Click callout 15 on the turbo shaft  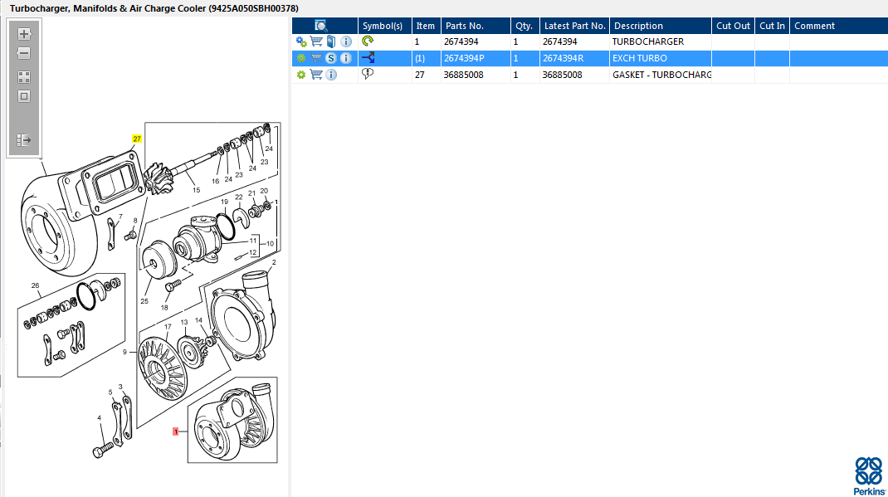196,190
